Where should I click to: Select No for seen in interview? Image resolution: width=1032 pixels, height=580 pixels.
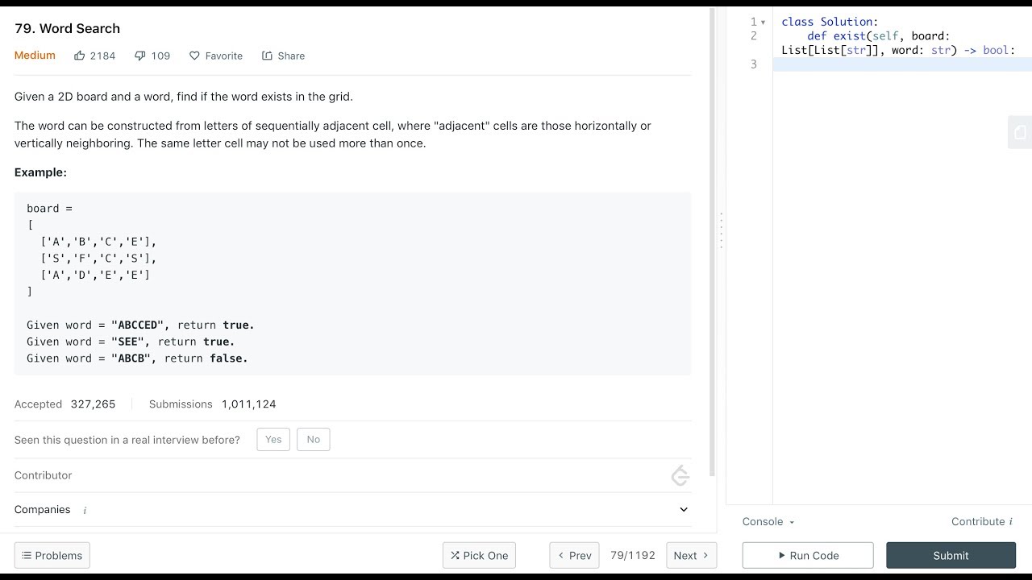tap(314, 439)
